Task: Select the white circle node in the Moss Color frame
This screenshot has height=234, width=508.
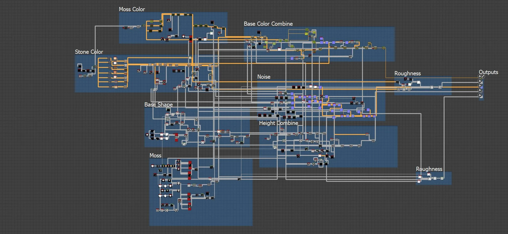Action: (183, 36)
